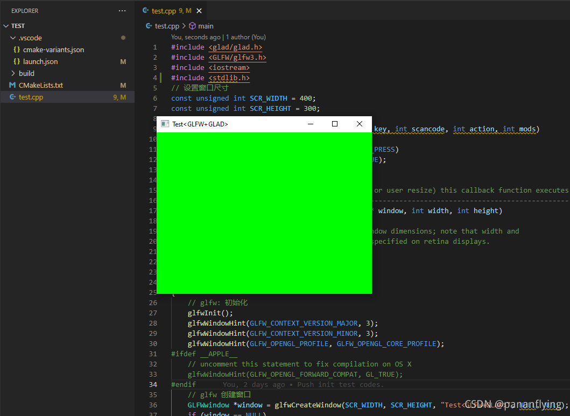
Task: Click inside the green GLFW window canvas
Action: [264, 213]
